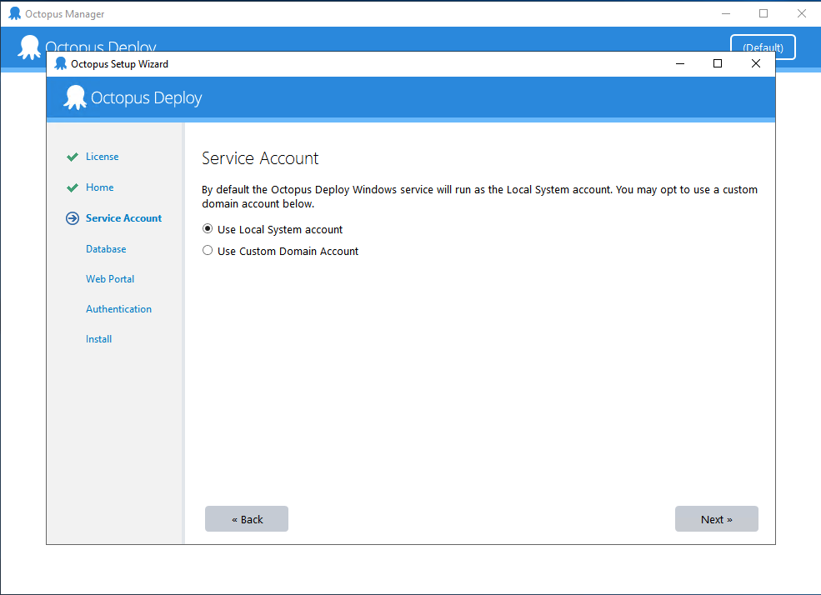Click the Octopus Setup Wizard title text

tap(119, 64)
